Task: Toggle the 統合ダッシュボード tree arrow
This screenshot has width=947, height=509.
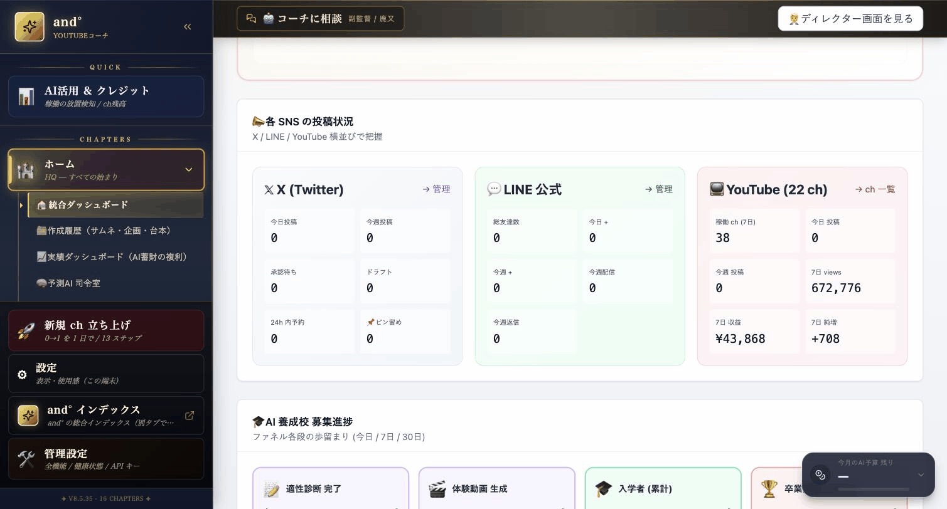Action: click(21, 205)
